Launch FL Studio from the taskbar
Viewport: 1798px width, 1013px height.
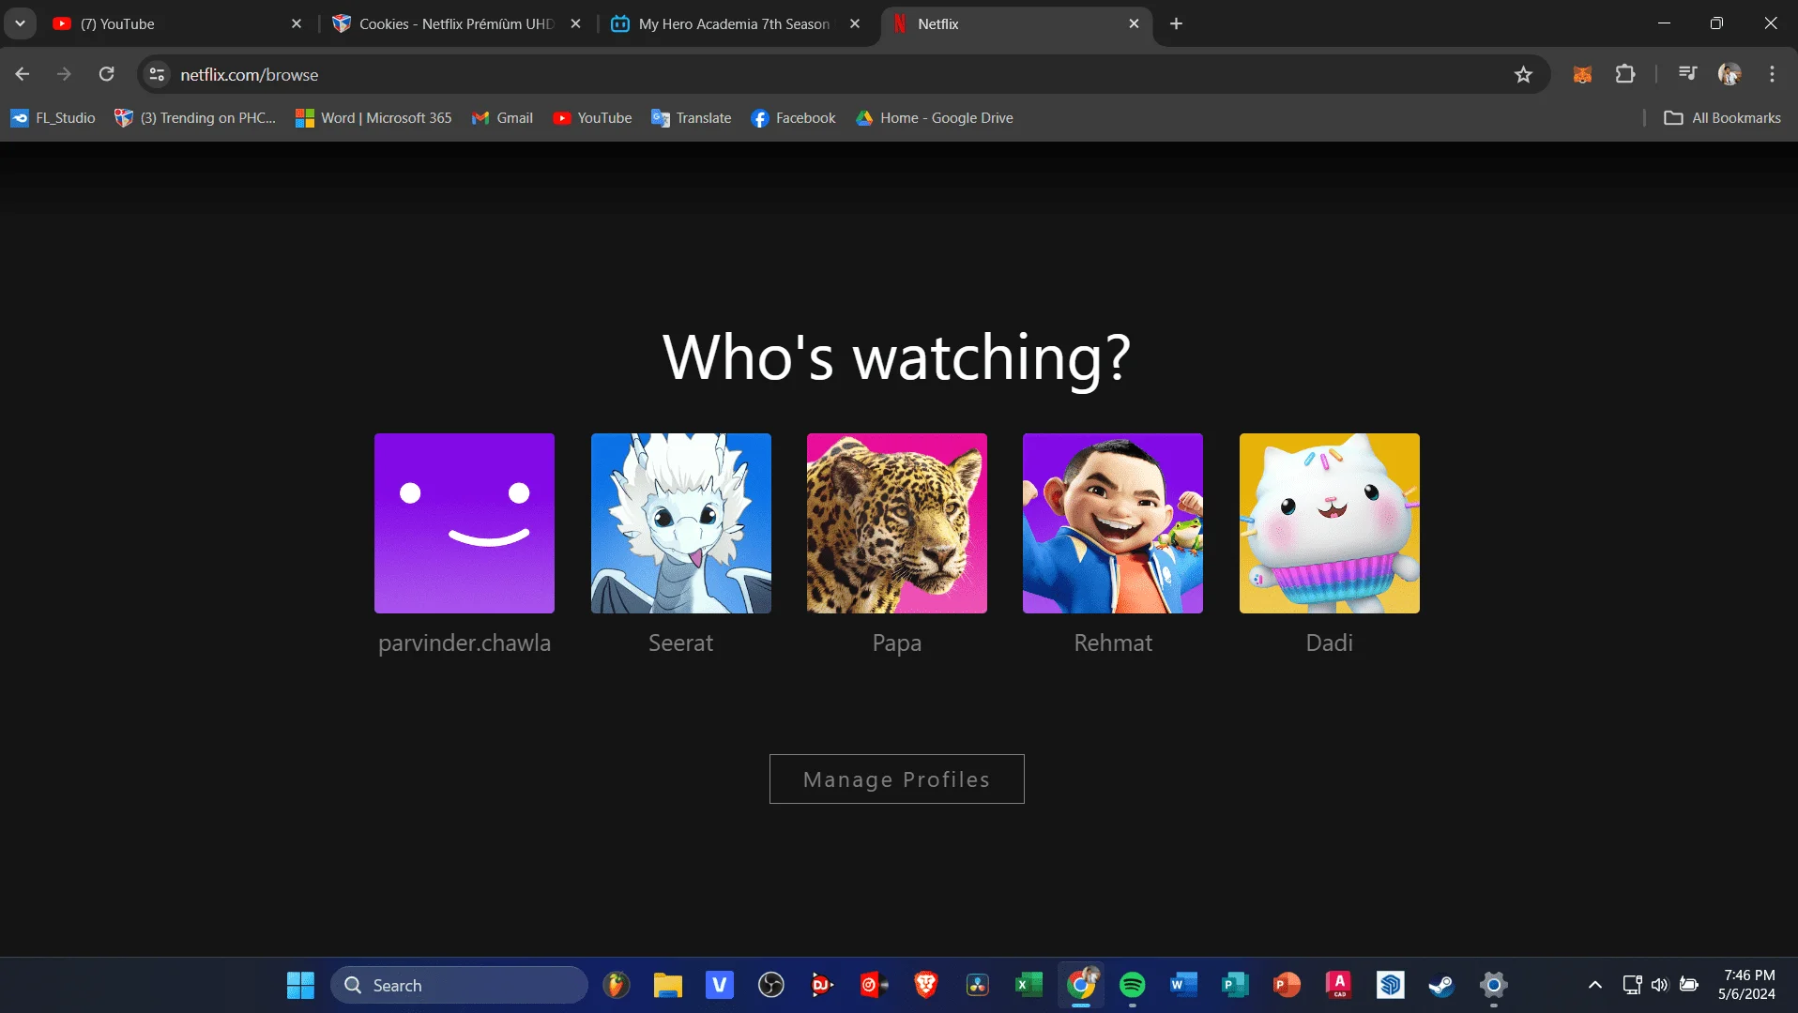point(617,985)
